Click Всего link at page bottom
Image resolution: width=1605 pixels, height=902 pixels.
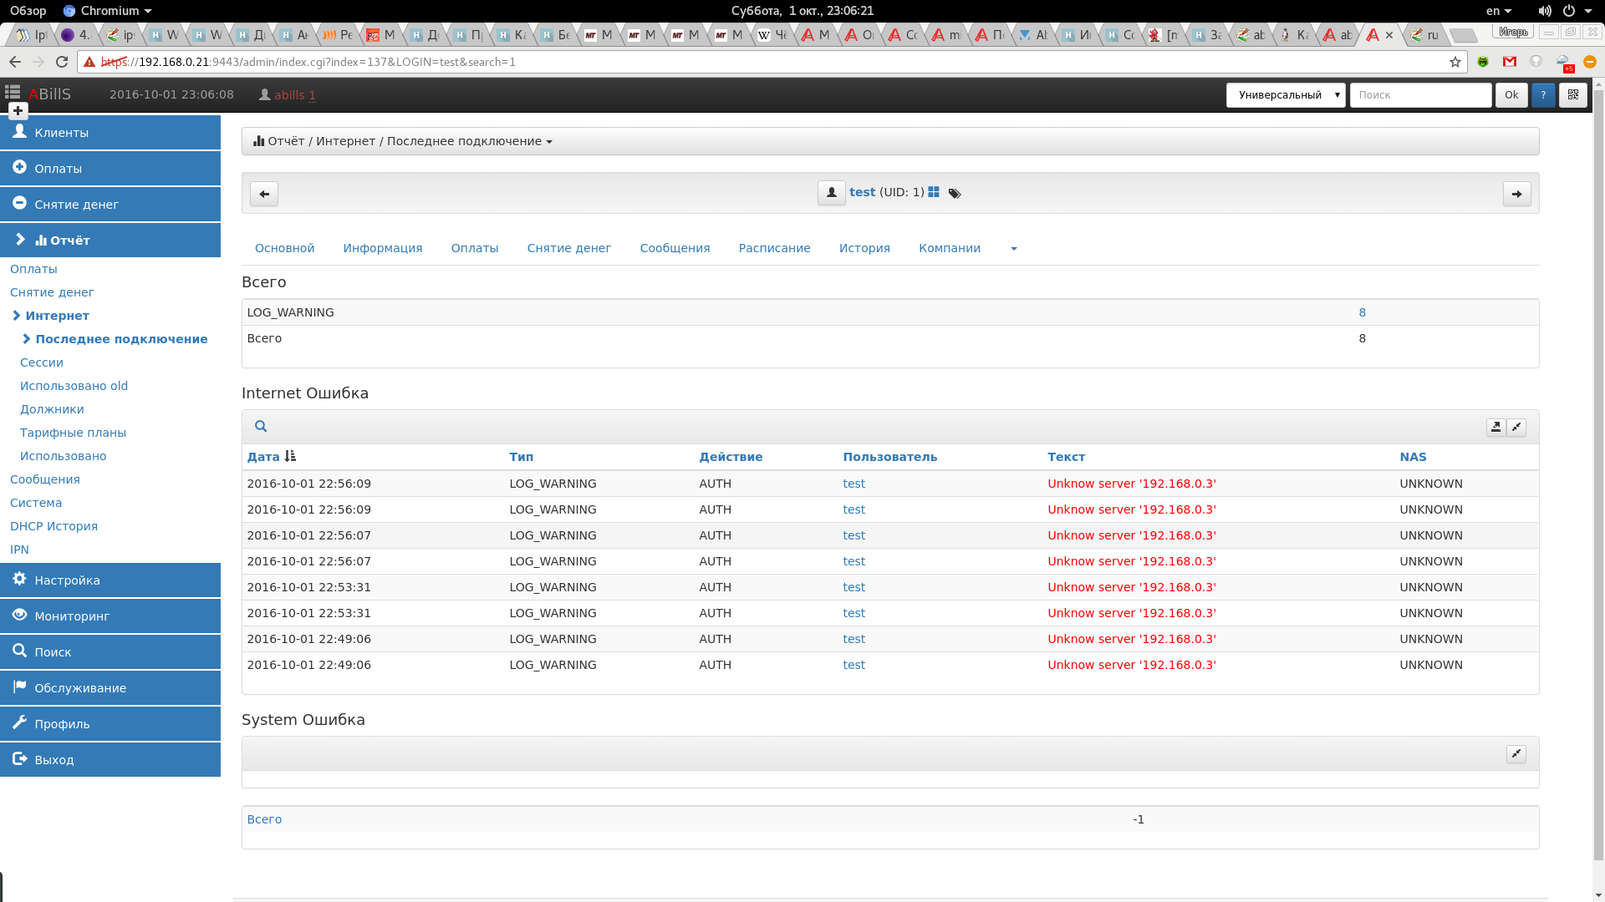[x=264, y=819]
